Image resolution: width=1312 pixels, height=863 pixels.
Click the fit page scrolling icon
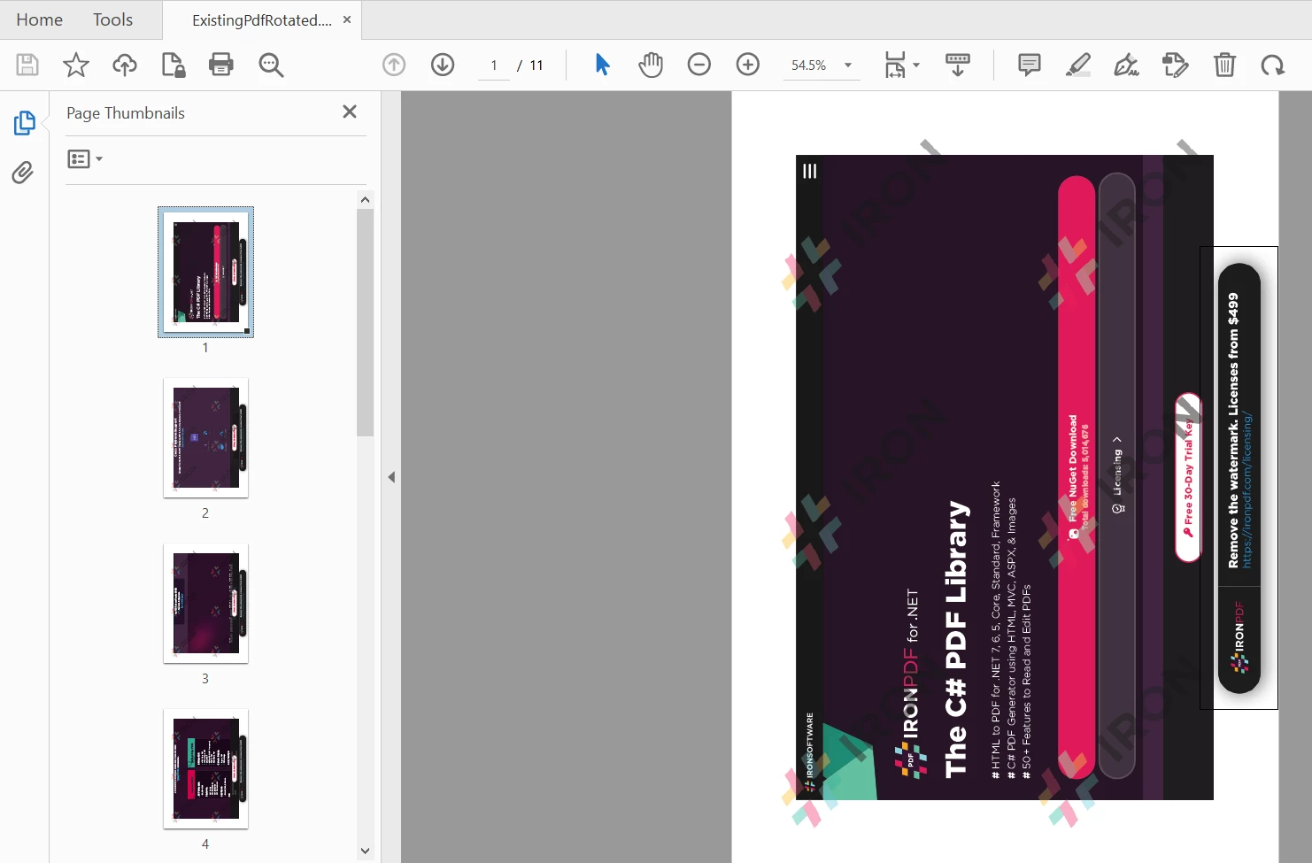[x=895, y=65]
